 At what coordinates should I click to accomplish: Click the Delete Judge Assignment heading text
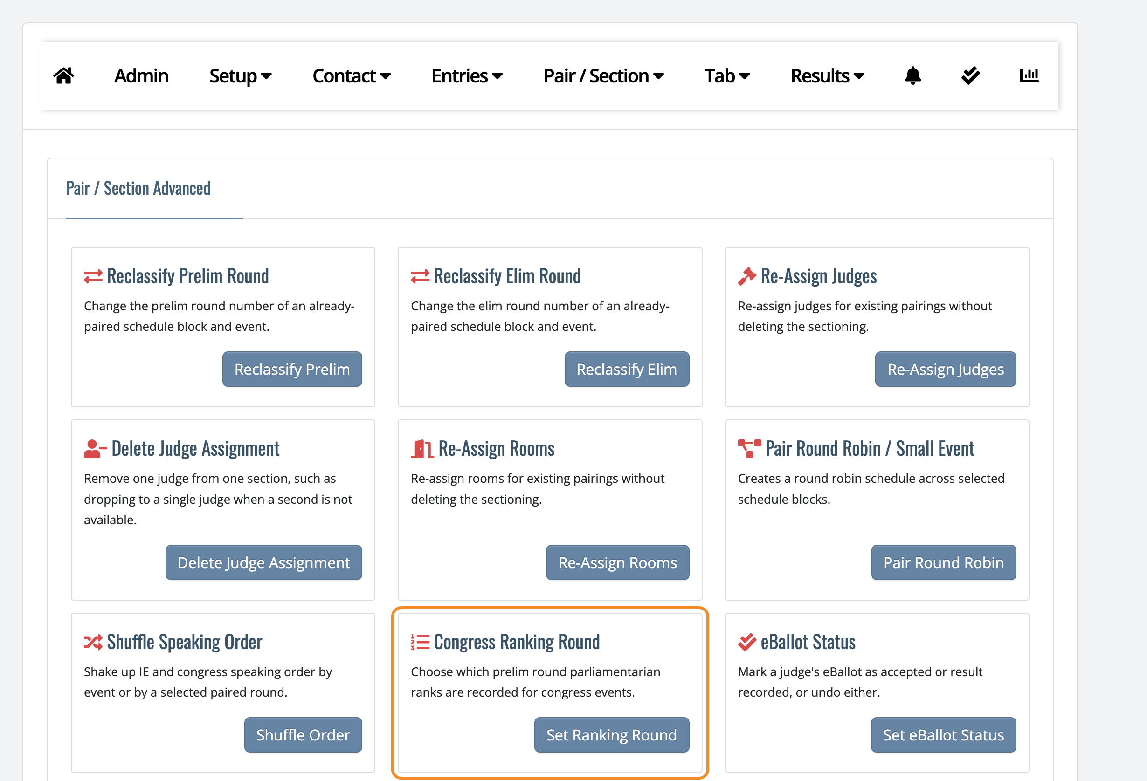[195, 449]
